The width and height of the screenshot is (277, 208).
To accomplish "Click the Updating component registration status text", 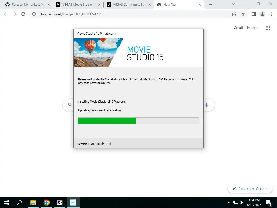I will coord(100,110).
